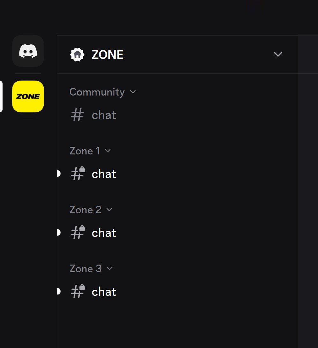
Task: Click the hash icon of Community chat
Action: pyautogui.click(x=77, y=115)
